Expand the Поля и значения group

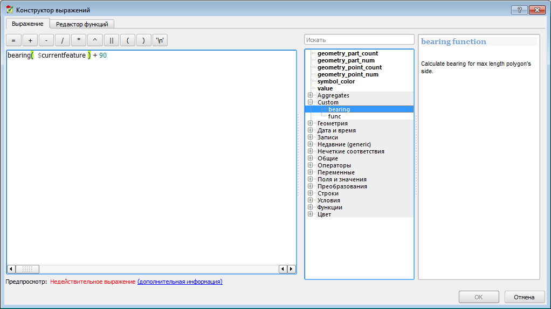(x=311, y=179)
